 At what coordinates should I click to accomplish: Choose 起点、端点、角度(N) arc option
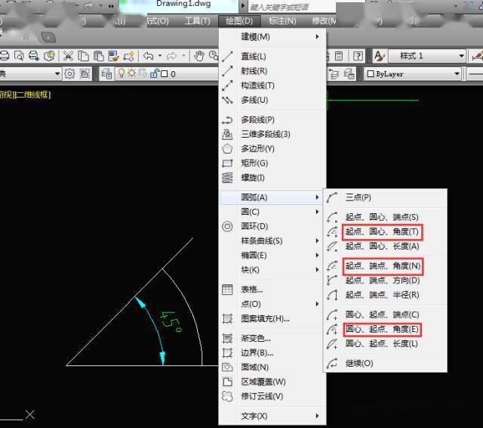(x=386, y=266)
